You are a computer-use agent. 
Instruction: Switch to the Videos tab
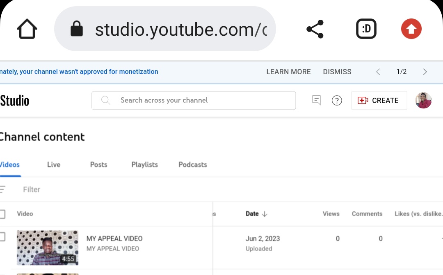pyautogui.click(x=10, y=165)
